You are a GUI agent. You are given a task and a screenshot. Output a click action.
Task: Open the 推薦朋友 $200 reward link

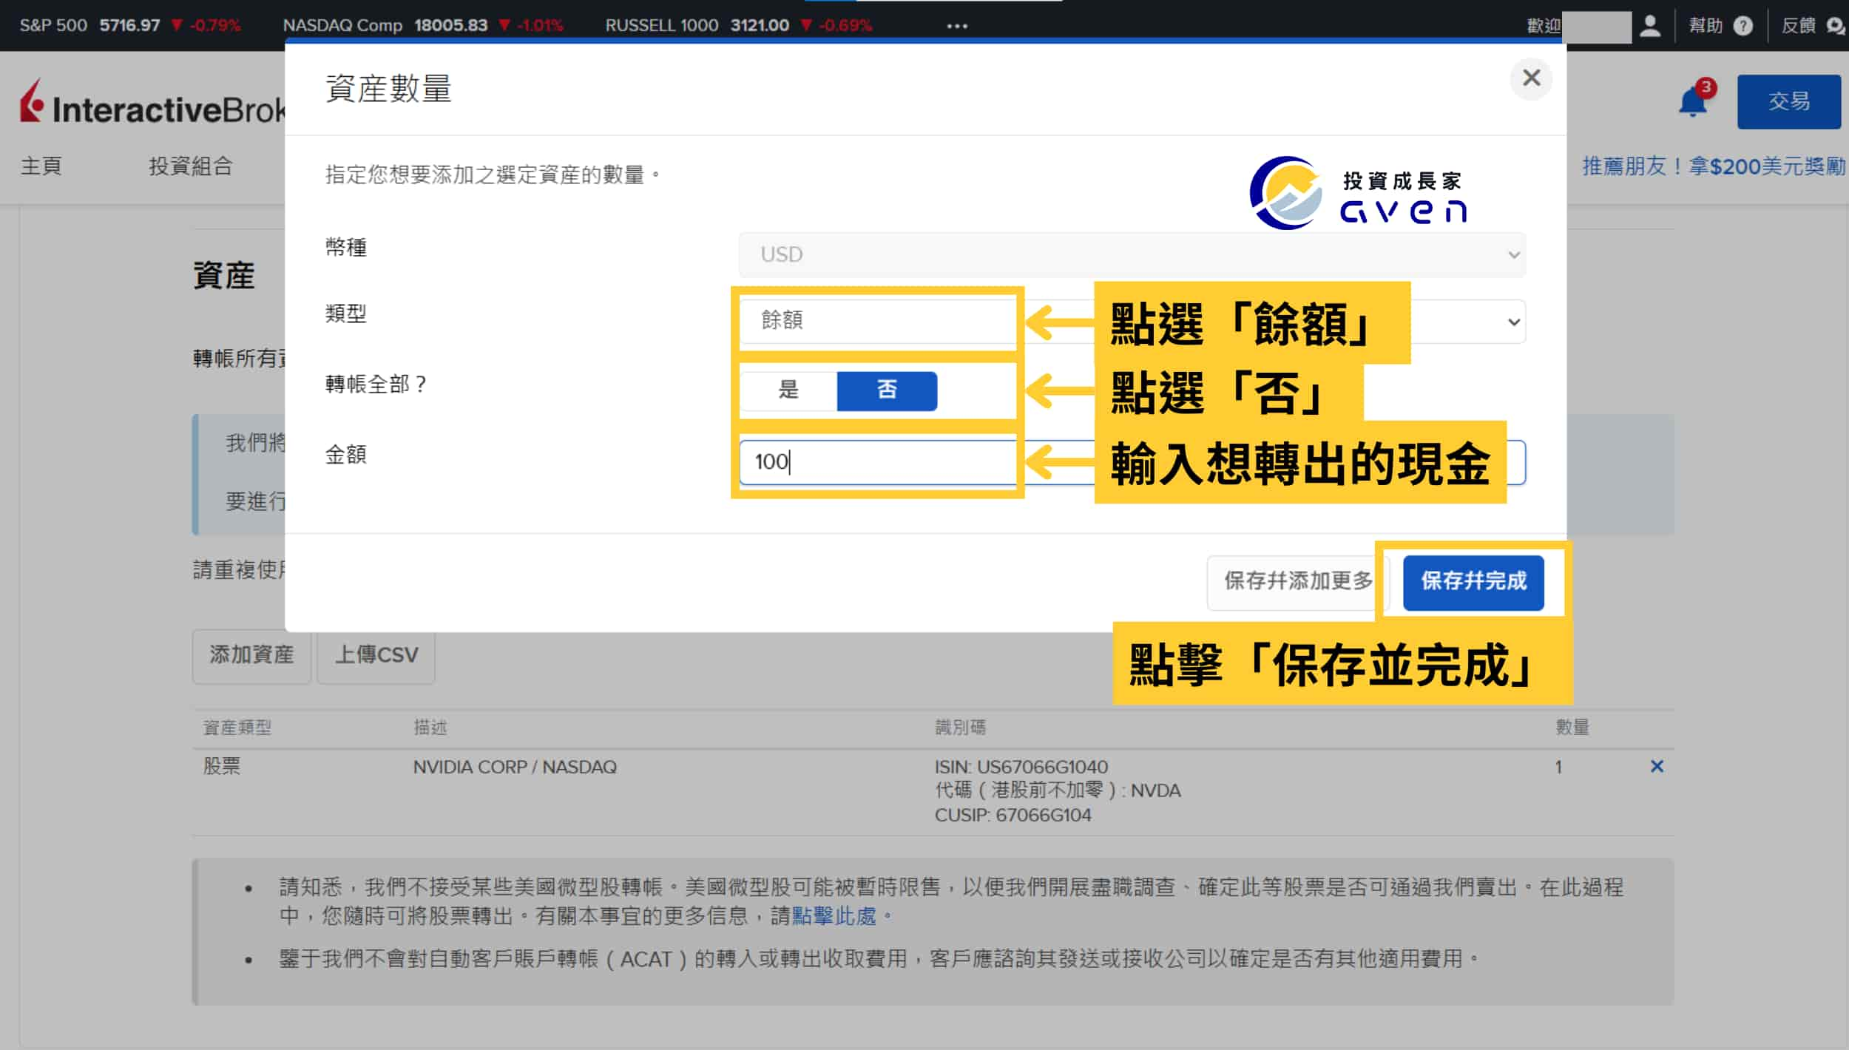tap(1714, 166)
